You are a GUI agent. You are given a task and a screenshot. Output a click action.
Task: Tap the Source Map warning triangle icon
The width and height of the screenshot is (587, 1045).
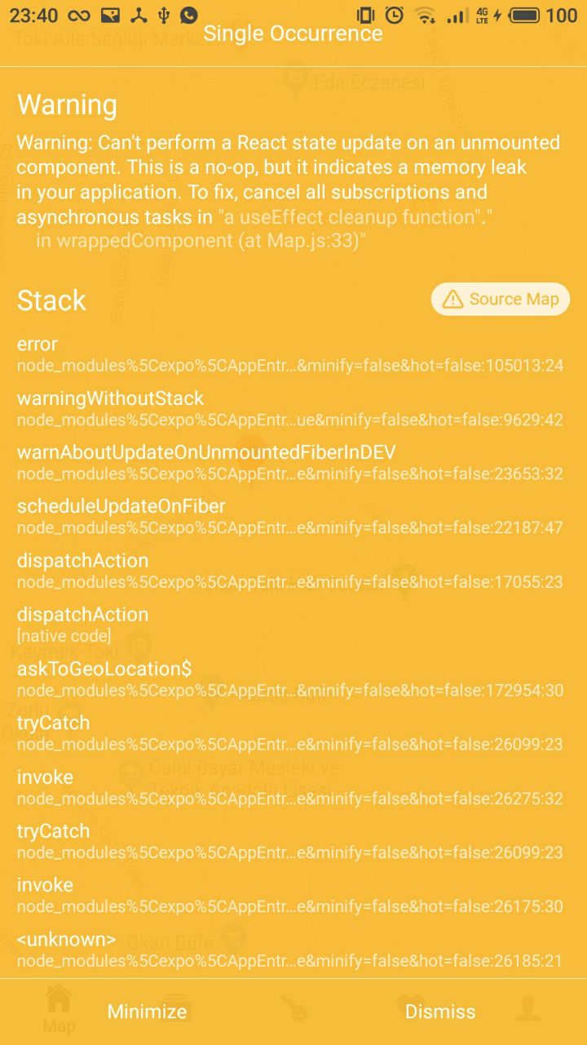[x=452, y=300]
